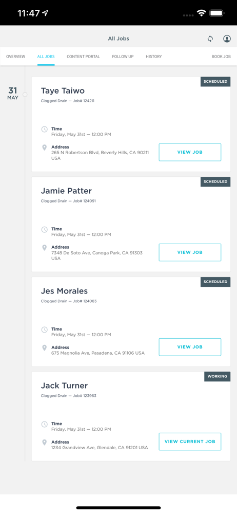Viewport: 237px width, 514px height.
Task: Click clock icon on Jamie Patter card
Action: tap(44, 229)
